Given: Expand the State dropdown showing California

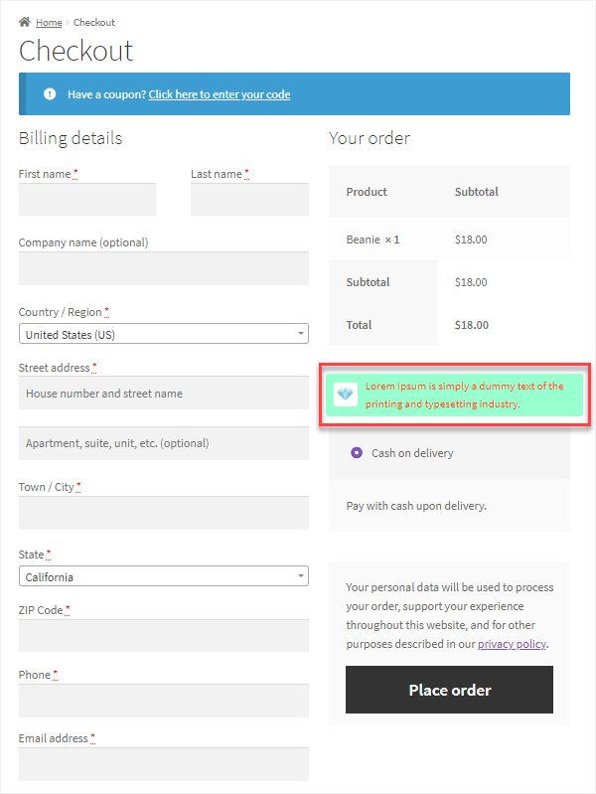Looking at the screenshot, I should coord(164,576).
